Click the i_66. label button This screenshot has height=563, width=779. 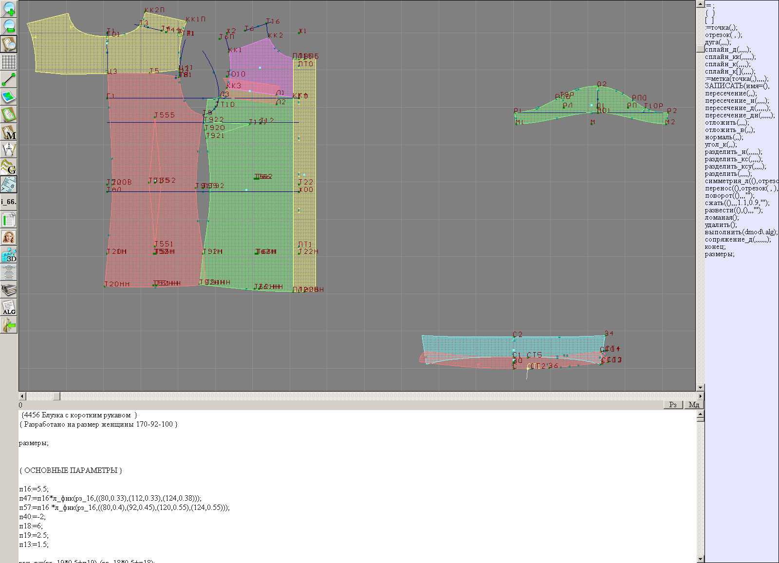(x=9, y=202)
